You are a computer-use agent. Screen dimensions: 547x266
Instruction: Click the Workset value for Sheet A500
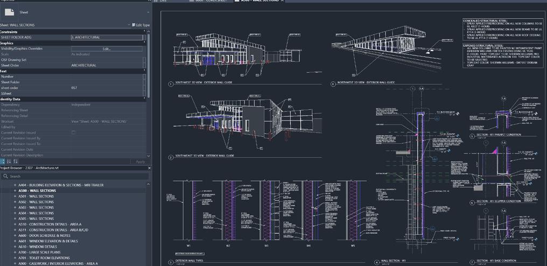click(x=99, y=122)
